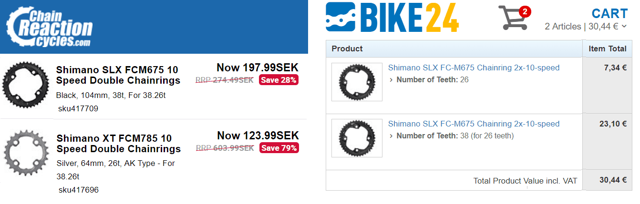Open Shimano XT FCM785 10 Speed Double Chainrings
The image size is (640, 204).
(119, 144)
